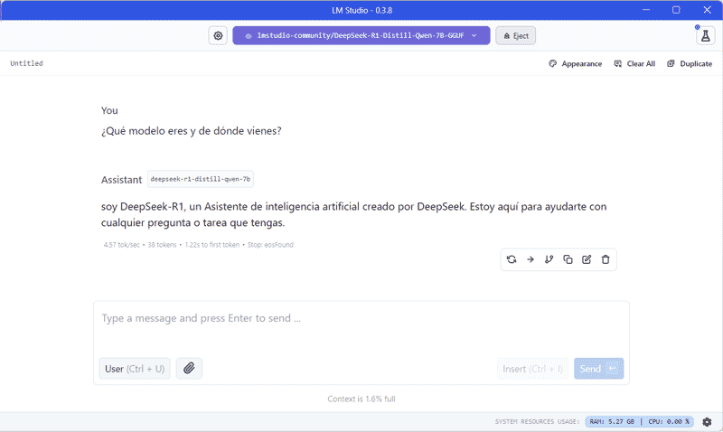Regenerate the assistant response

(x=512, y=259)
